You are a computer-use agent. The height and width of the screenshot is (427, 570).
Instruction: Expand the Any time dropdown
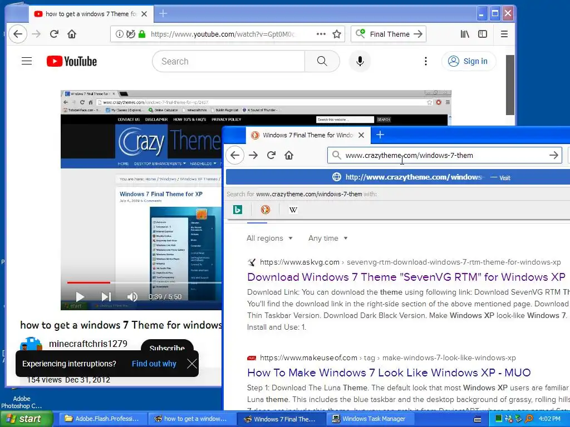click(x=328, y=238)
